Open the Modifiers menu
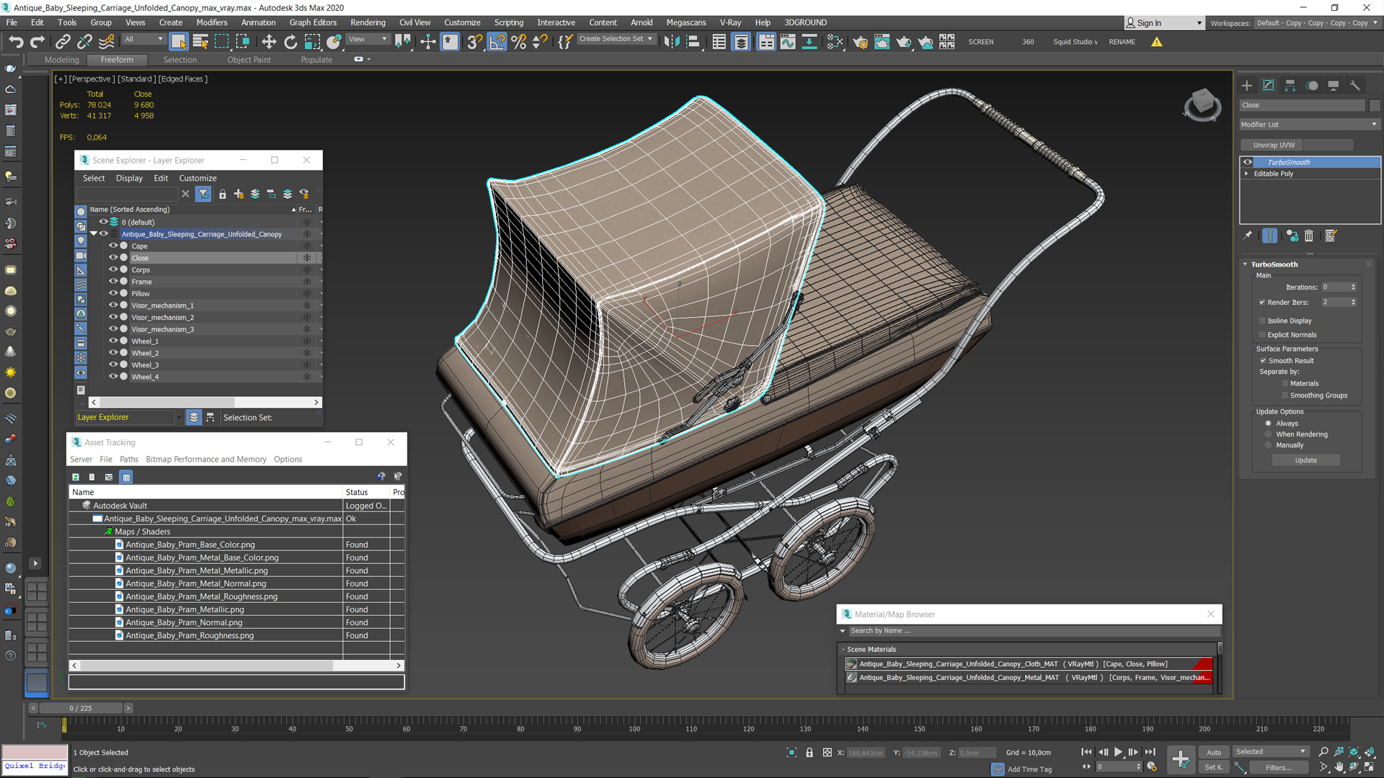Viewport: 1384px width, 778px height. (x=212, y=22)
